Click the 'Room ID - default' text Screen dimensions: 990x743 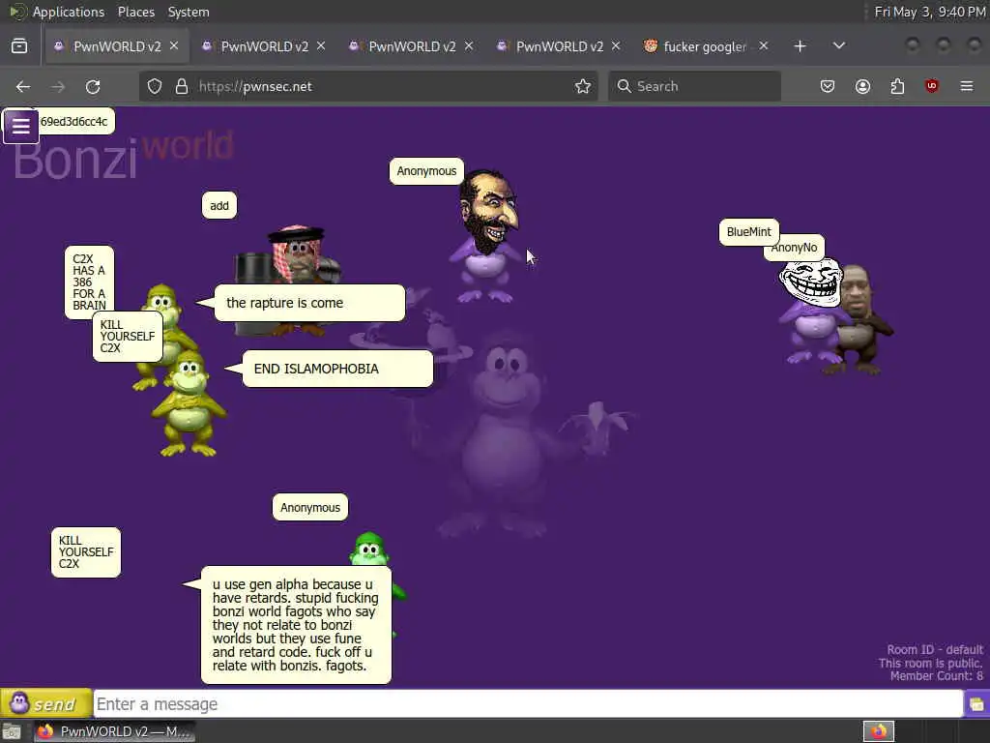(x=935, y=649)
